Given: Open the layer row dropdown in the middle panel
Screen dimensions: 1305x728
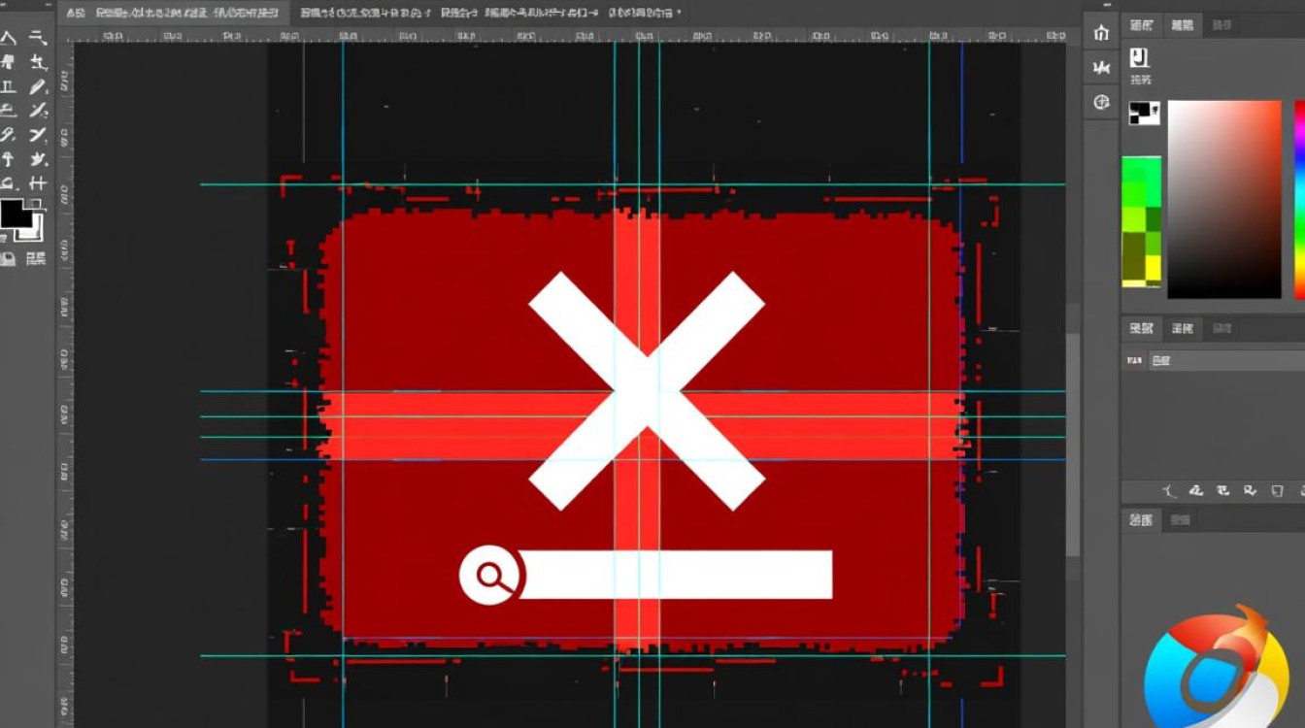Looking at the screenshot, I should 1227,360.
